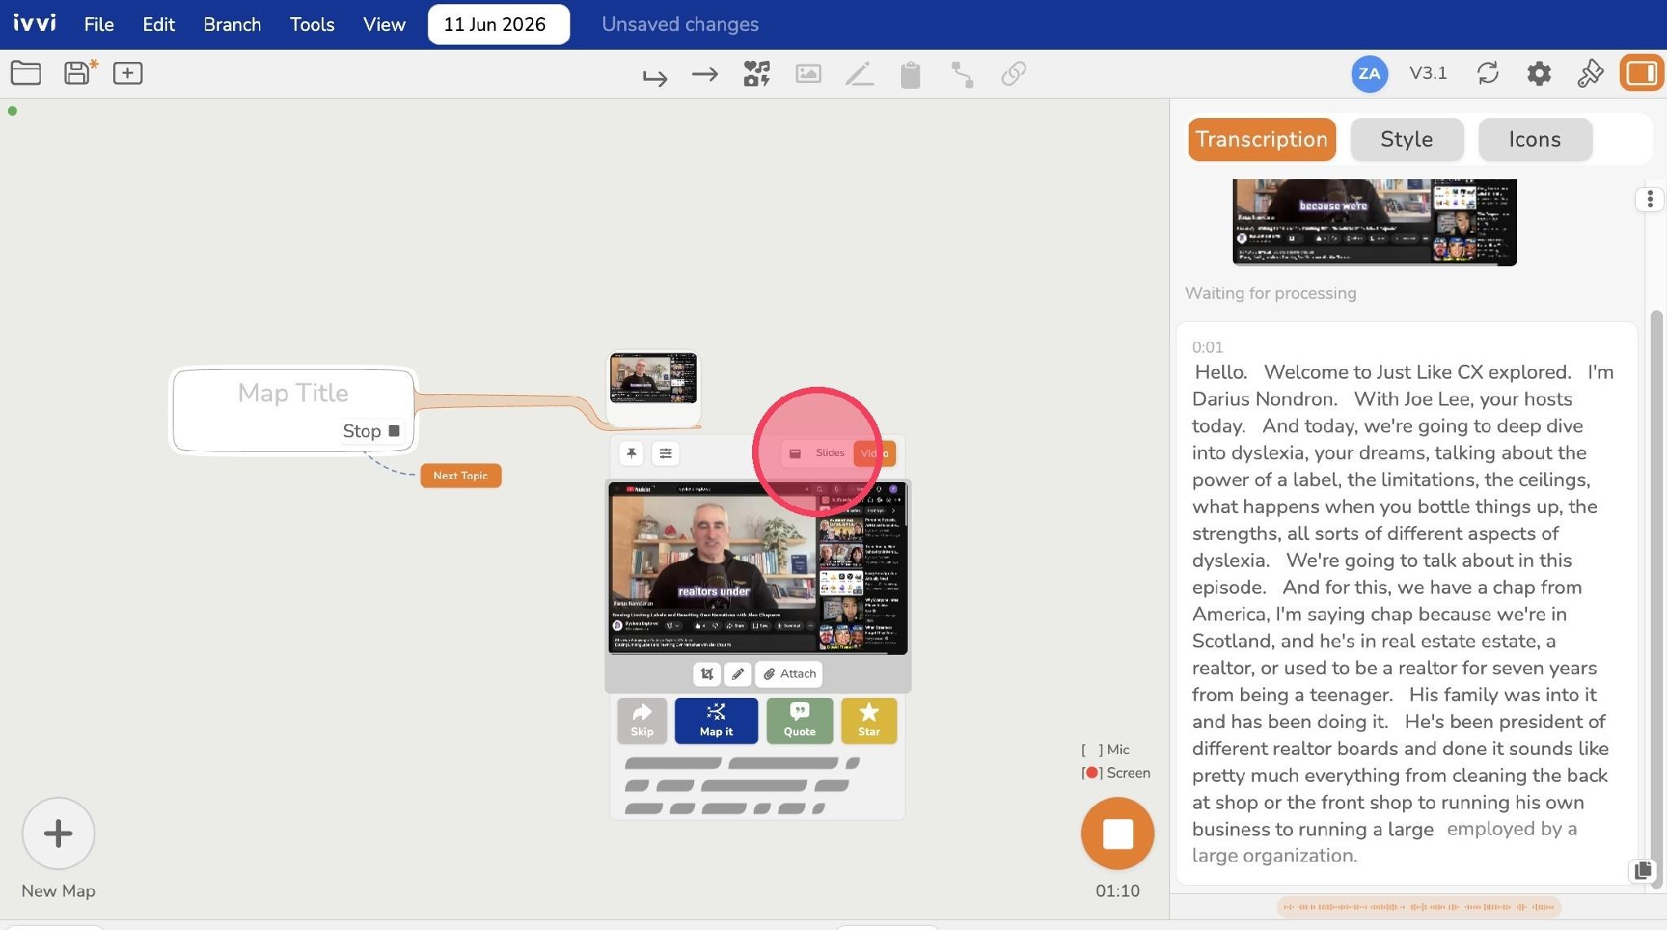The height and width of the screenshot is (930, 1667).
Task: Click the green Quote button
Action: tap(799, 721)
